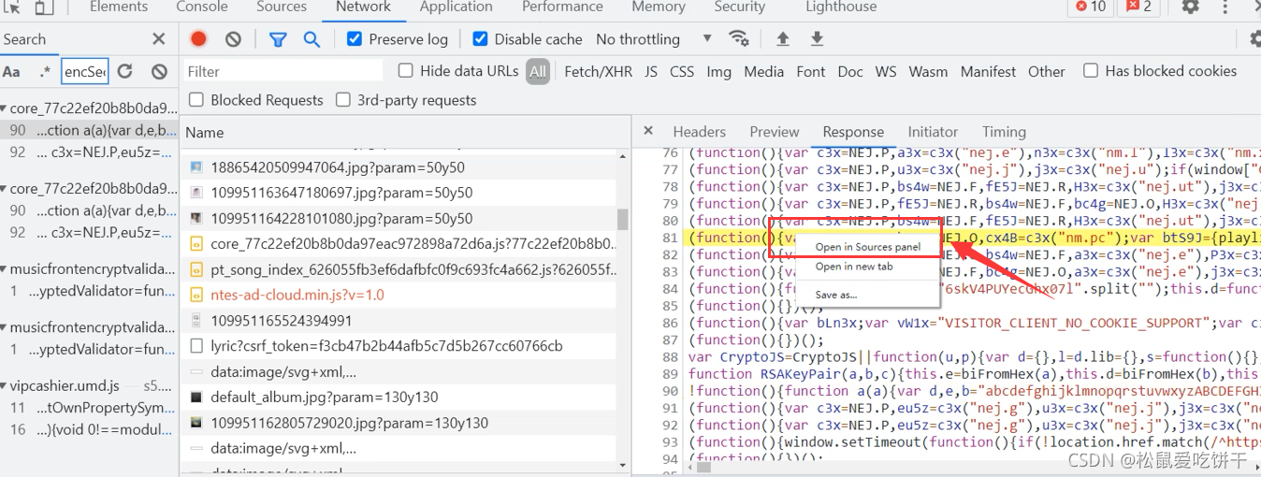
Task: Open the Application tab
Action: (456, 7)
